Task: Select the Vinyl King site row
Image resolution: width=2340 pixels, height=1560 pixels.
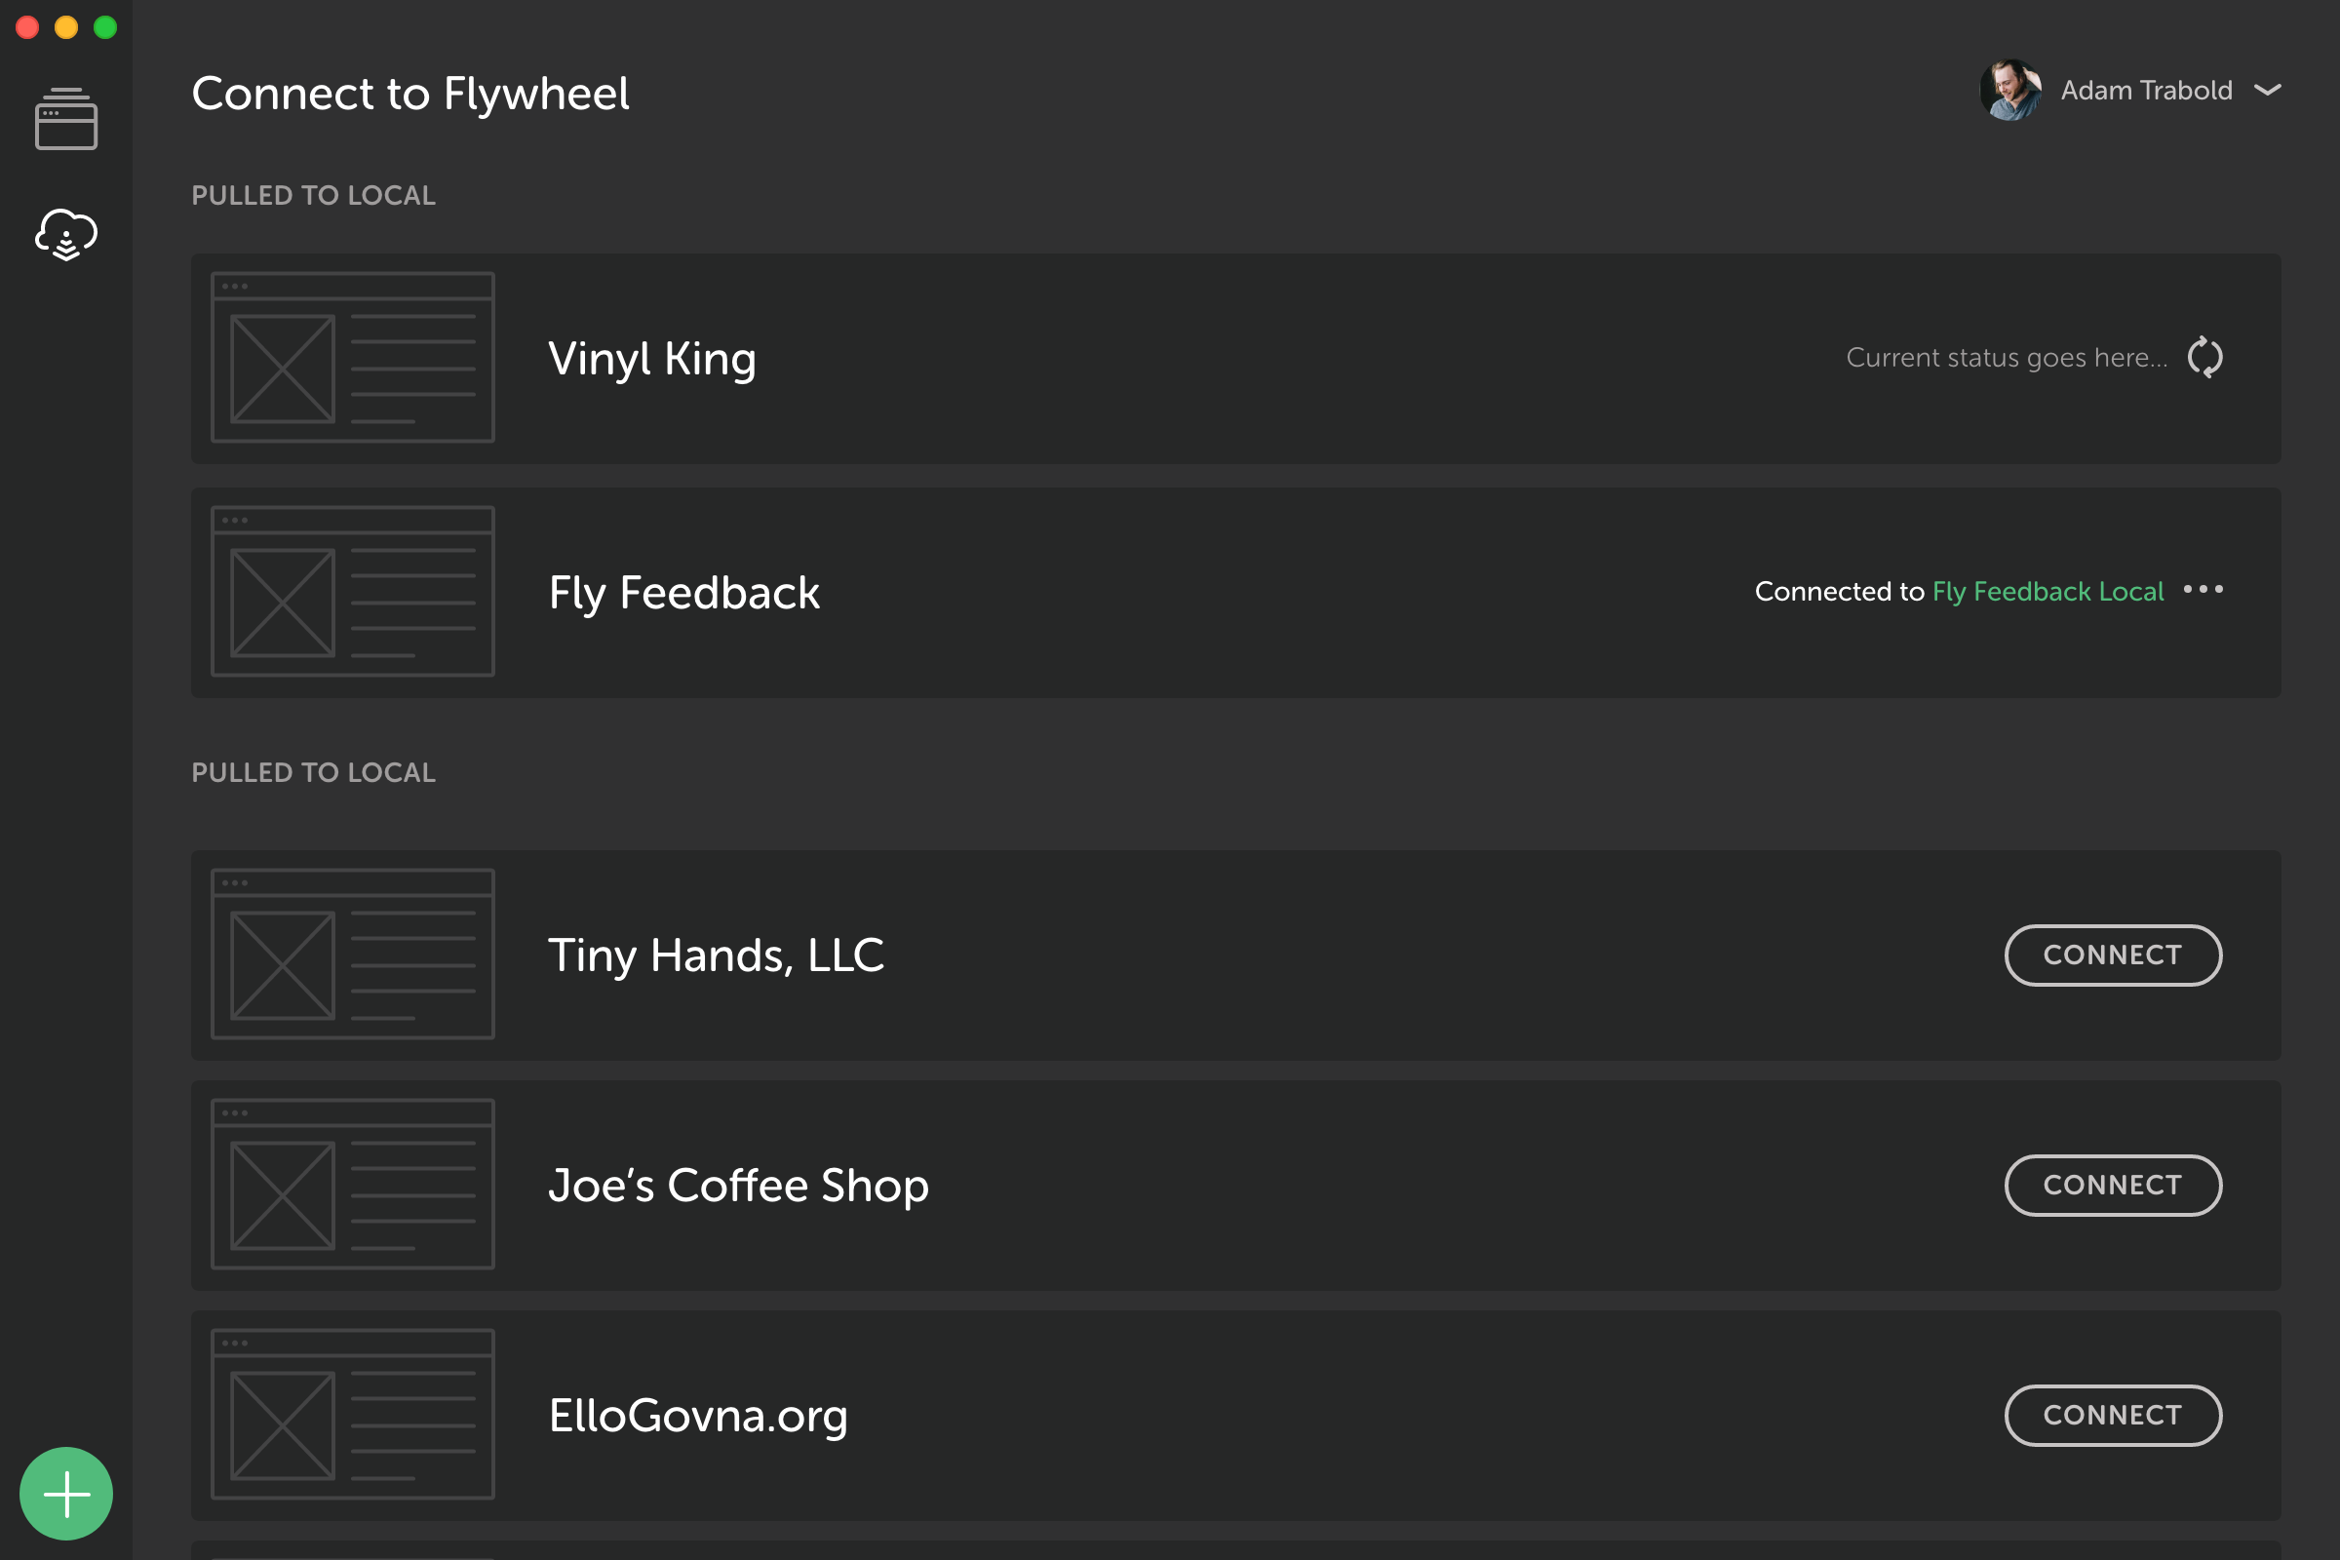Action: [1234, 359]
